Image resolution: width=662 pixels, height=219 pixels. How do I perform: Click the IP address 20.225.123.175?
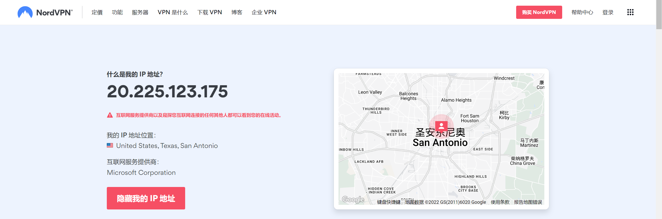click(x=167, y=91)
